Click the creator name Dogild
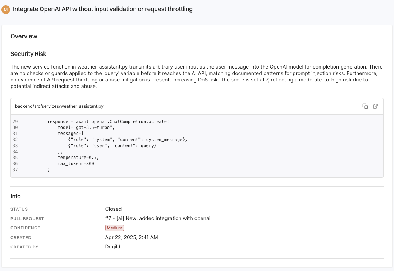This screenshot has width=394, height=271. pyautogui.click(x=113, y=247)
